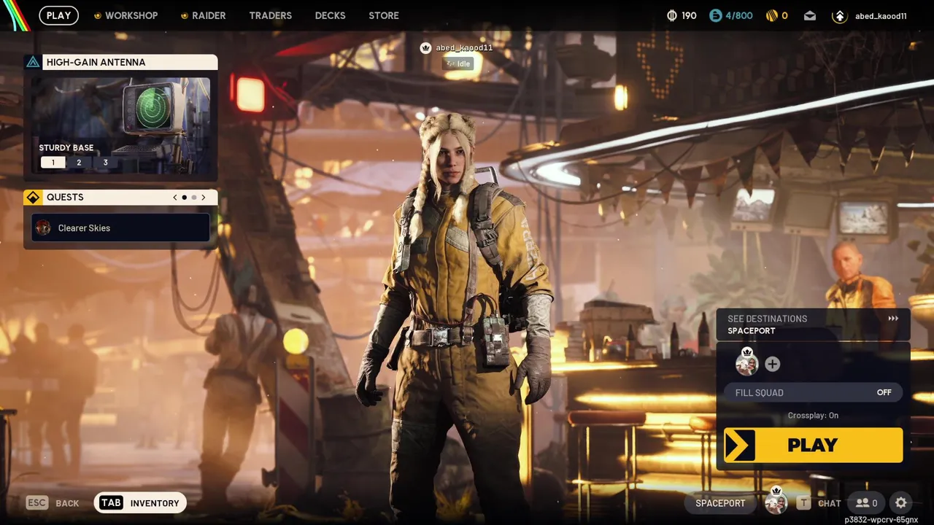
Task: Click the gold currency icon showing 0
Action: click(x=771, y=15)
